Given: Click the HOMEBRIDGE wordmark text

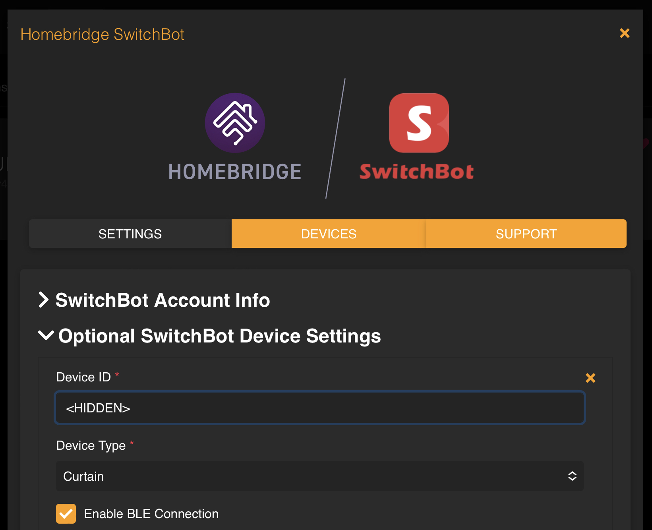Looking at the screenshot, I should pos(235,172).
